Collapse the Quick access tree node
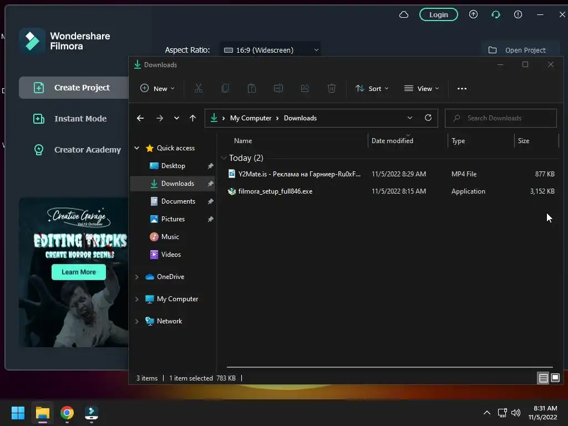This screenshot has width=568, height=426. tap(137, 148)
